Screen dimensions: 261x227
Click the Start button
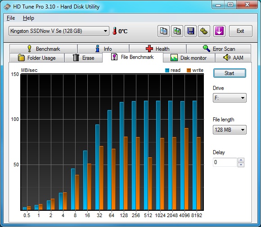click(229, 73)
